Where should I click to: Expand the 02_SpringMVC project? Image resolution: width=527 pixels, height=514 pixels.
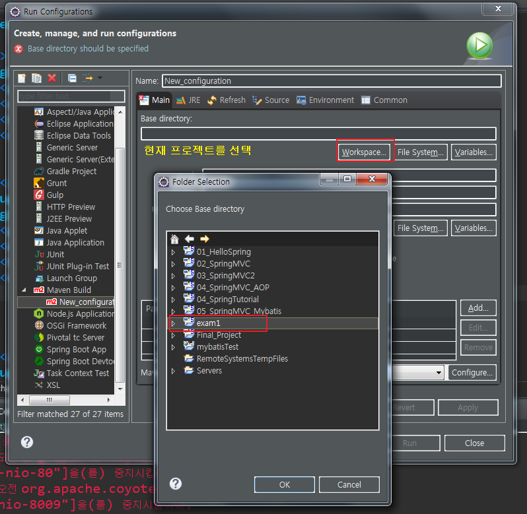point(174,264)
